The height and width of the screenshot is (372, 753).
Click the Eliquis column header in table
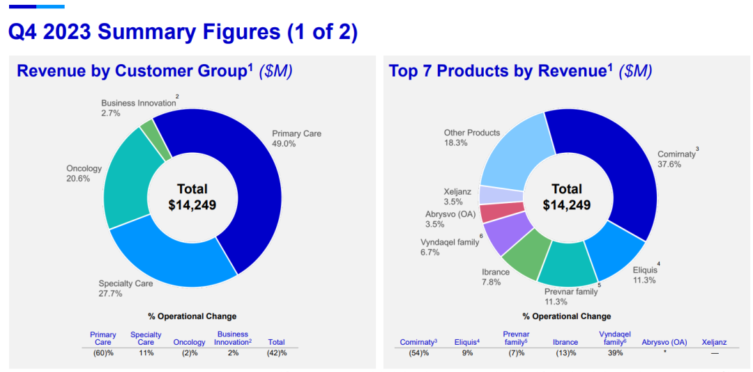tap(467, 343)
